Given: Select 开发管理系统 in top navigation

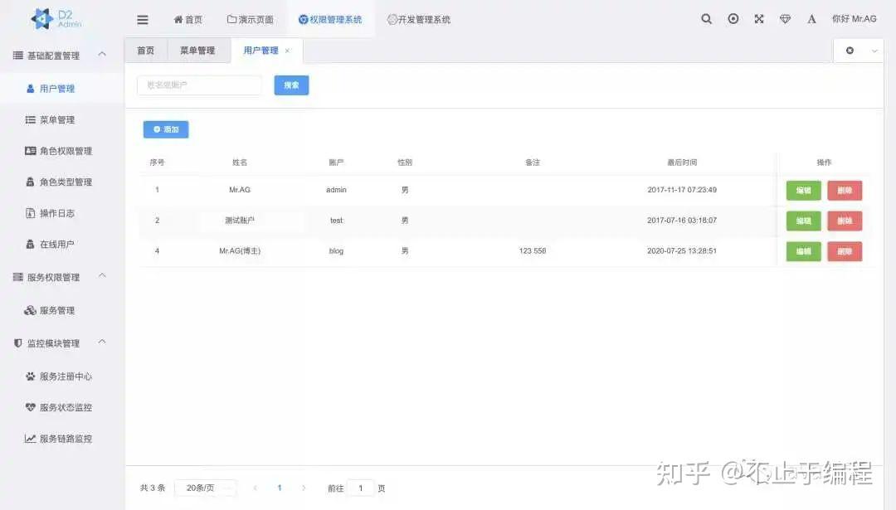Looking at the screenshot, I should (x=419, y=19).
